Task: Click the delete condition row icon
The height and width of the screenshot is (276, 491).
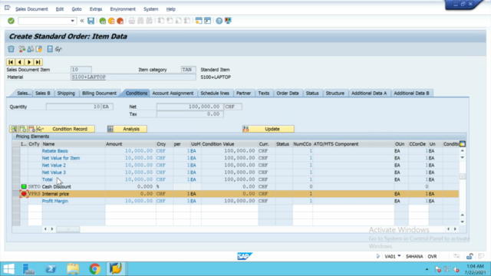Action: point(31,129)
